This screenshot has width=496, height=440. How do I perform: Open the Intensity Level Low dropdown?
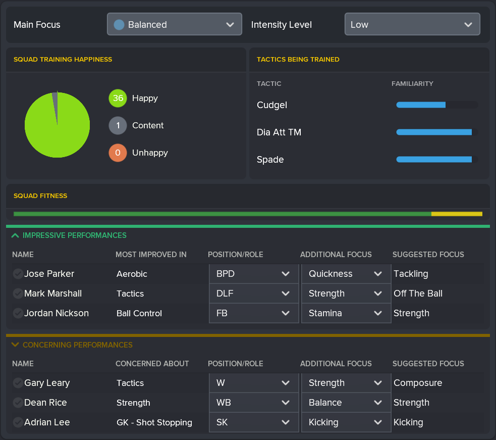coord(412,25)
